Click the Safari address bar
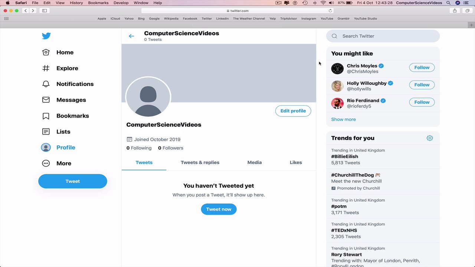Image resolution: width=475 pixels, height=267 pixels. tap(237, 11)
